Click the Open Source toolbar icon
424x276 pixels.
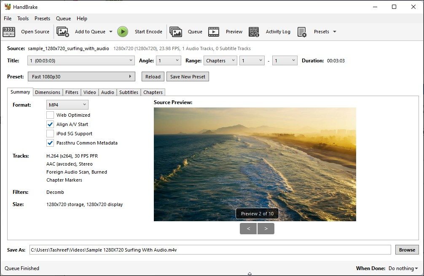point(9,32)
